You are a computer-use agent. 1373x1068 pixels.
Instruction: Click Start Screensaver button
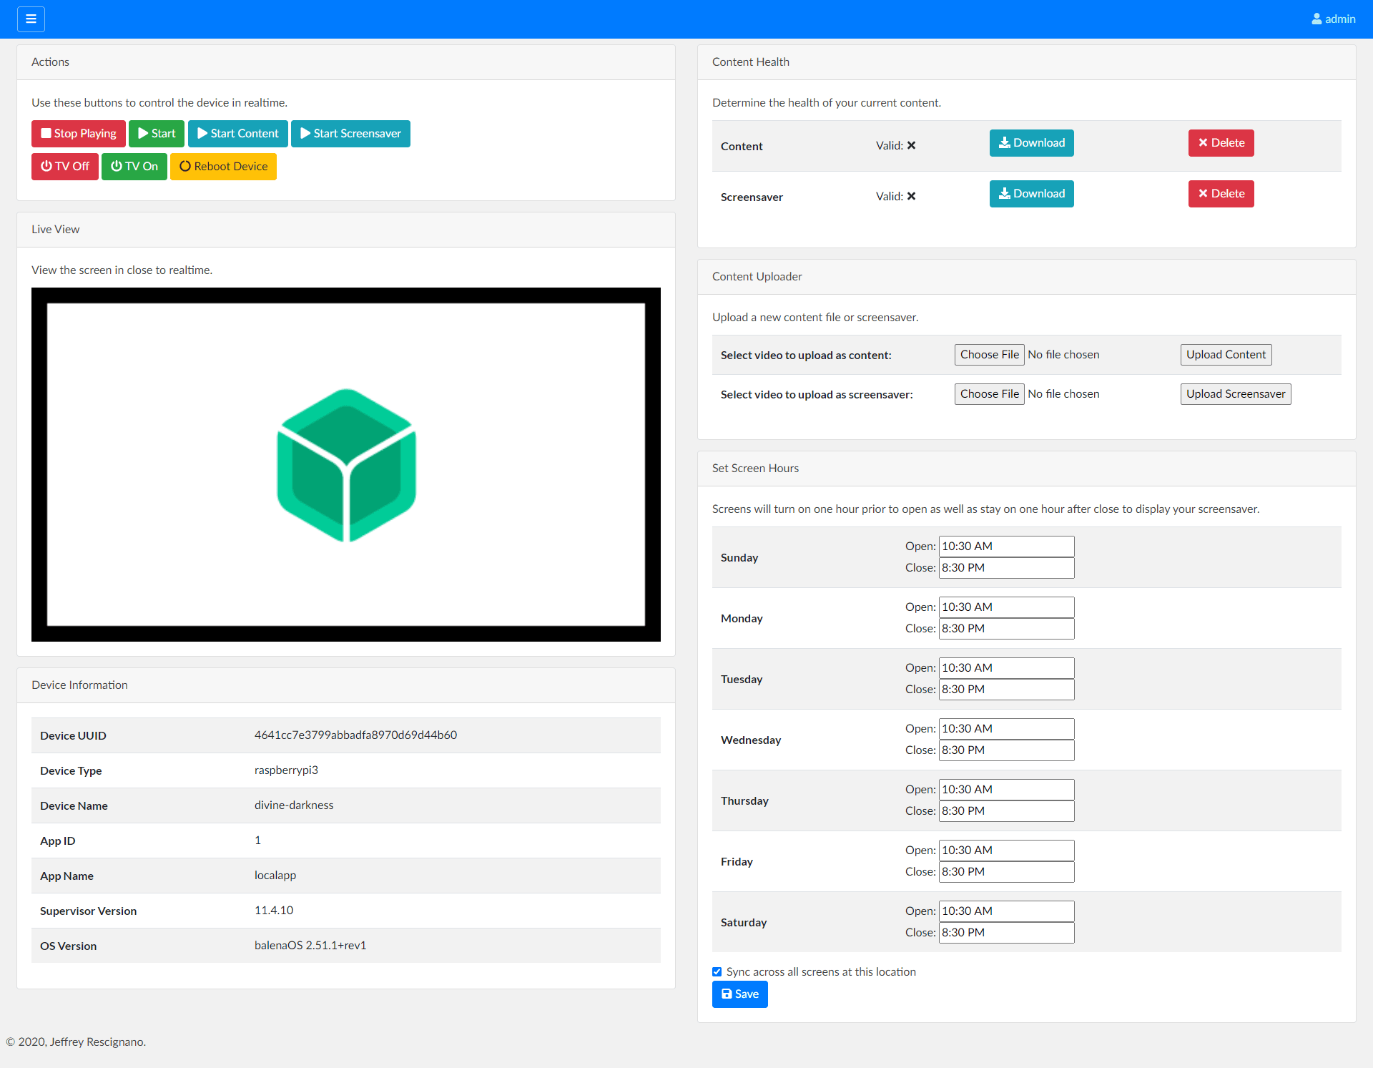[x=350, y=134]
